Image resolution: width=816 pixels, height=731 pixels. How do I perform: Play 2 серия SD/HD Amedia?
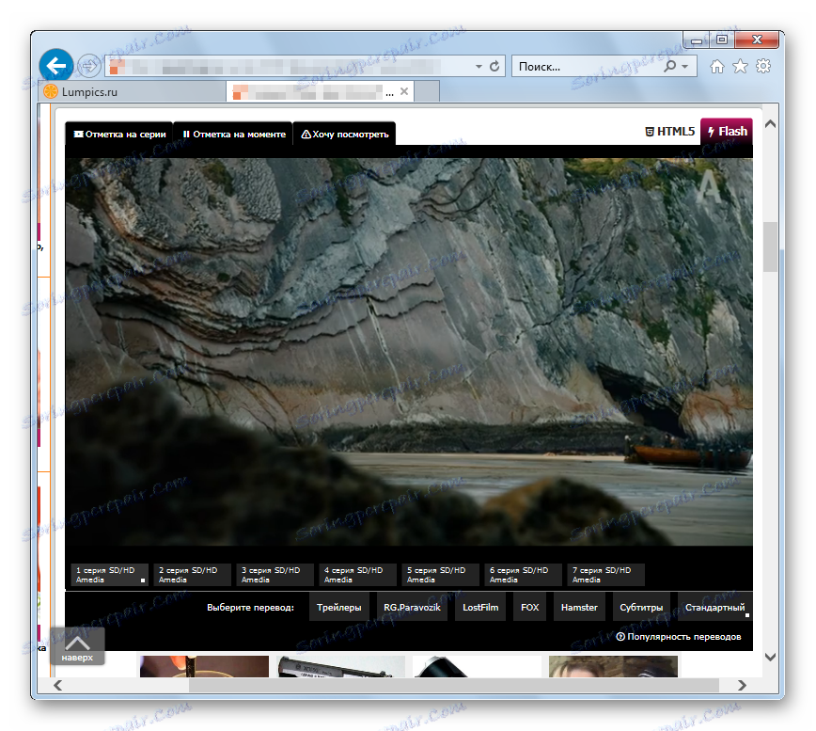(192, 575)
